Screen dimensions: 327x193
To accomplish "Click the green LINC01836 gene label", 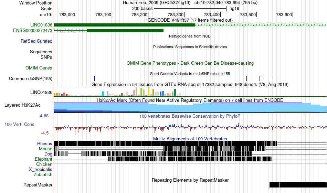I will pyautogui.click(x=41, y=25).
